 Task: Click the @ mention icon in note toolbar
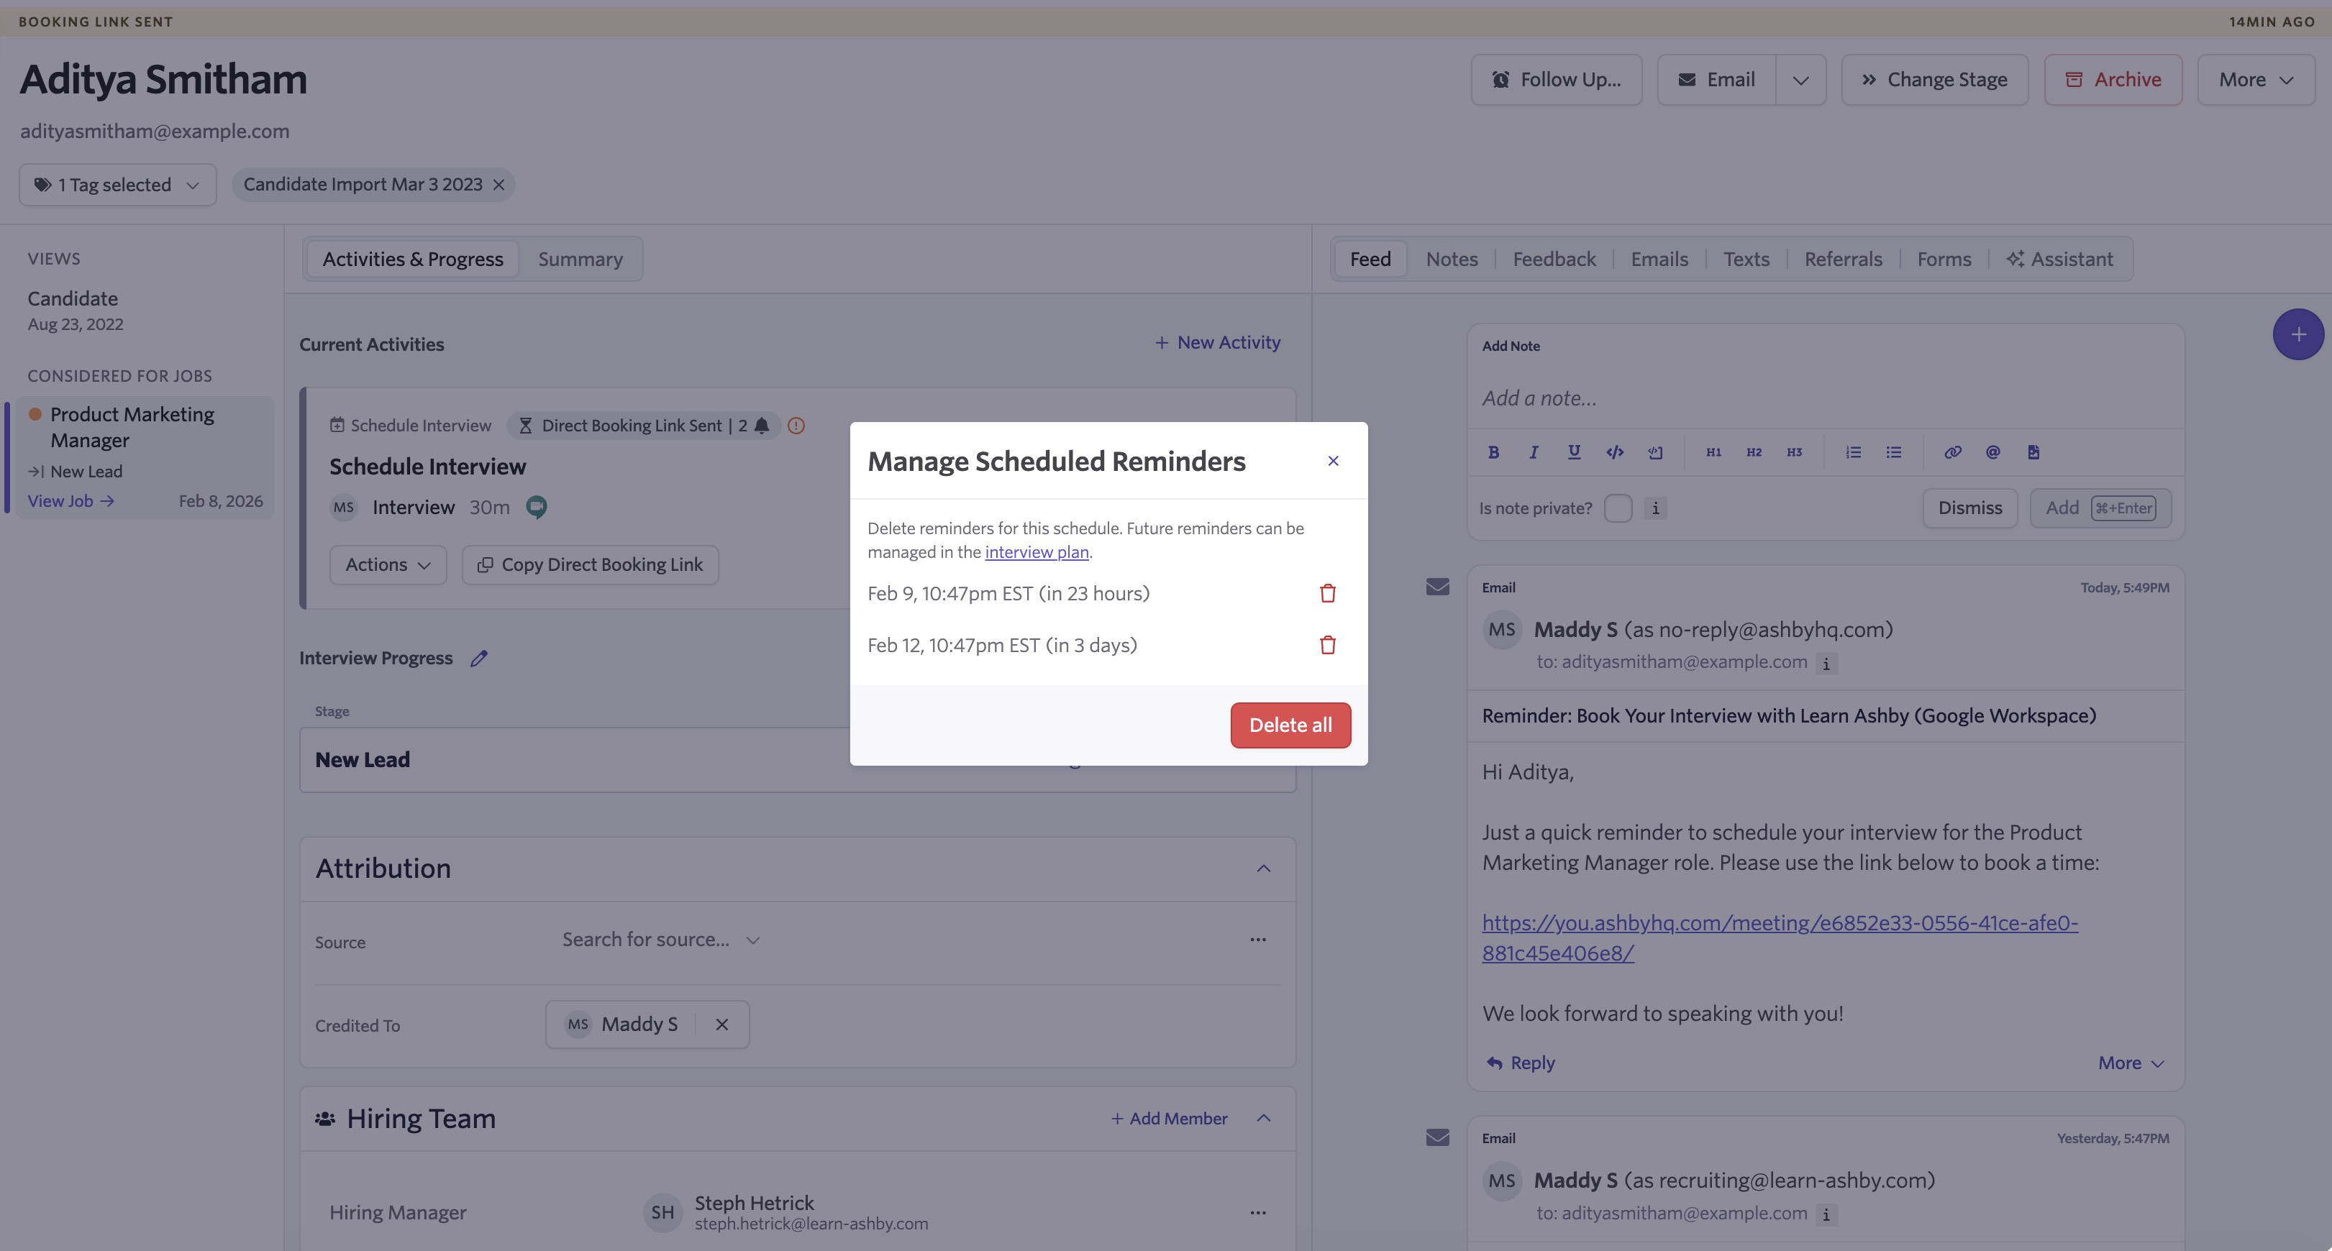pos(1992,452)
